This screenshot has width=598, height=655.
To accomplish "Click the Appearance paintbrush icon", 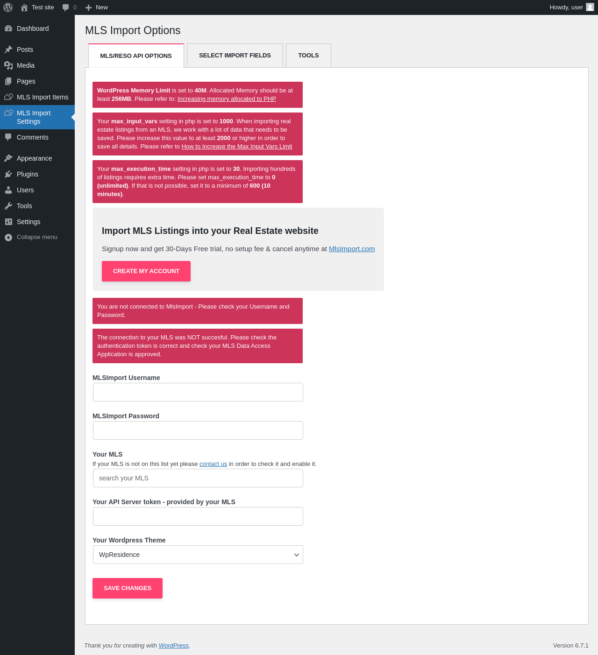I will tap(8, 158).
